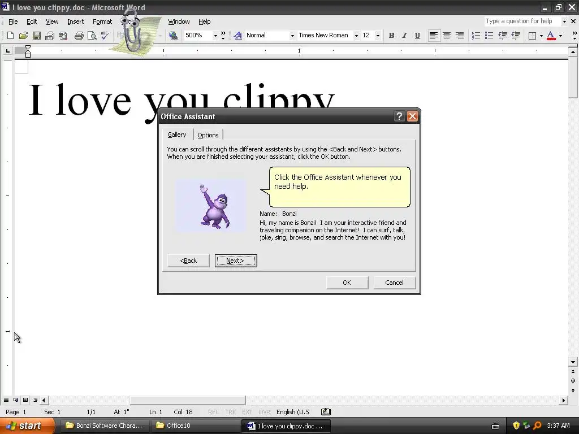Viewport: 579px width, 434px height.
Task: Open the Format menu
Action: [102, 21]
